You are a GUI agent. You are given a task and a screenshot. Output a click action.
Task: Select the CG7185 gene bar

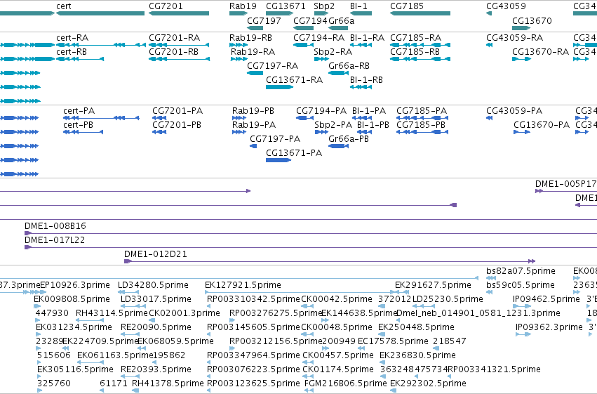click(x=420, y=13)
